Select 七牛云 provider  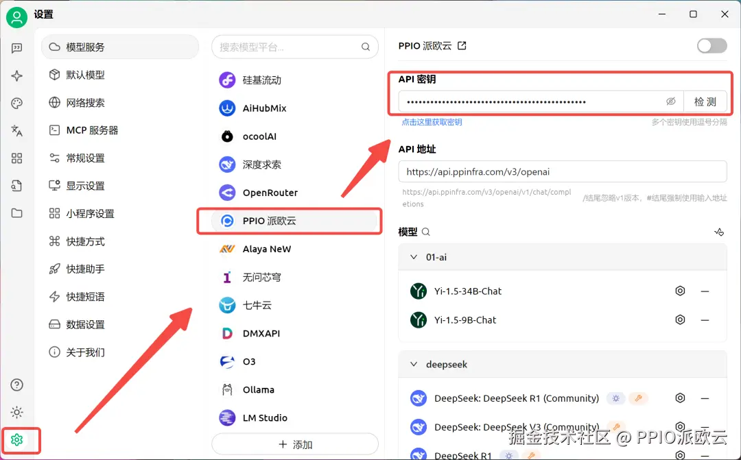pyautogui.click(x=295, y=305)
